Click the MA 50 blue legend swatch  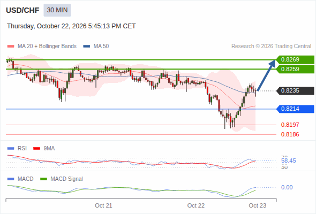point(87,47)
